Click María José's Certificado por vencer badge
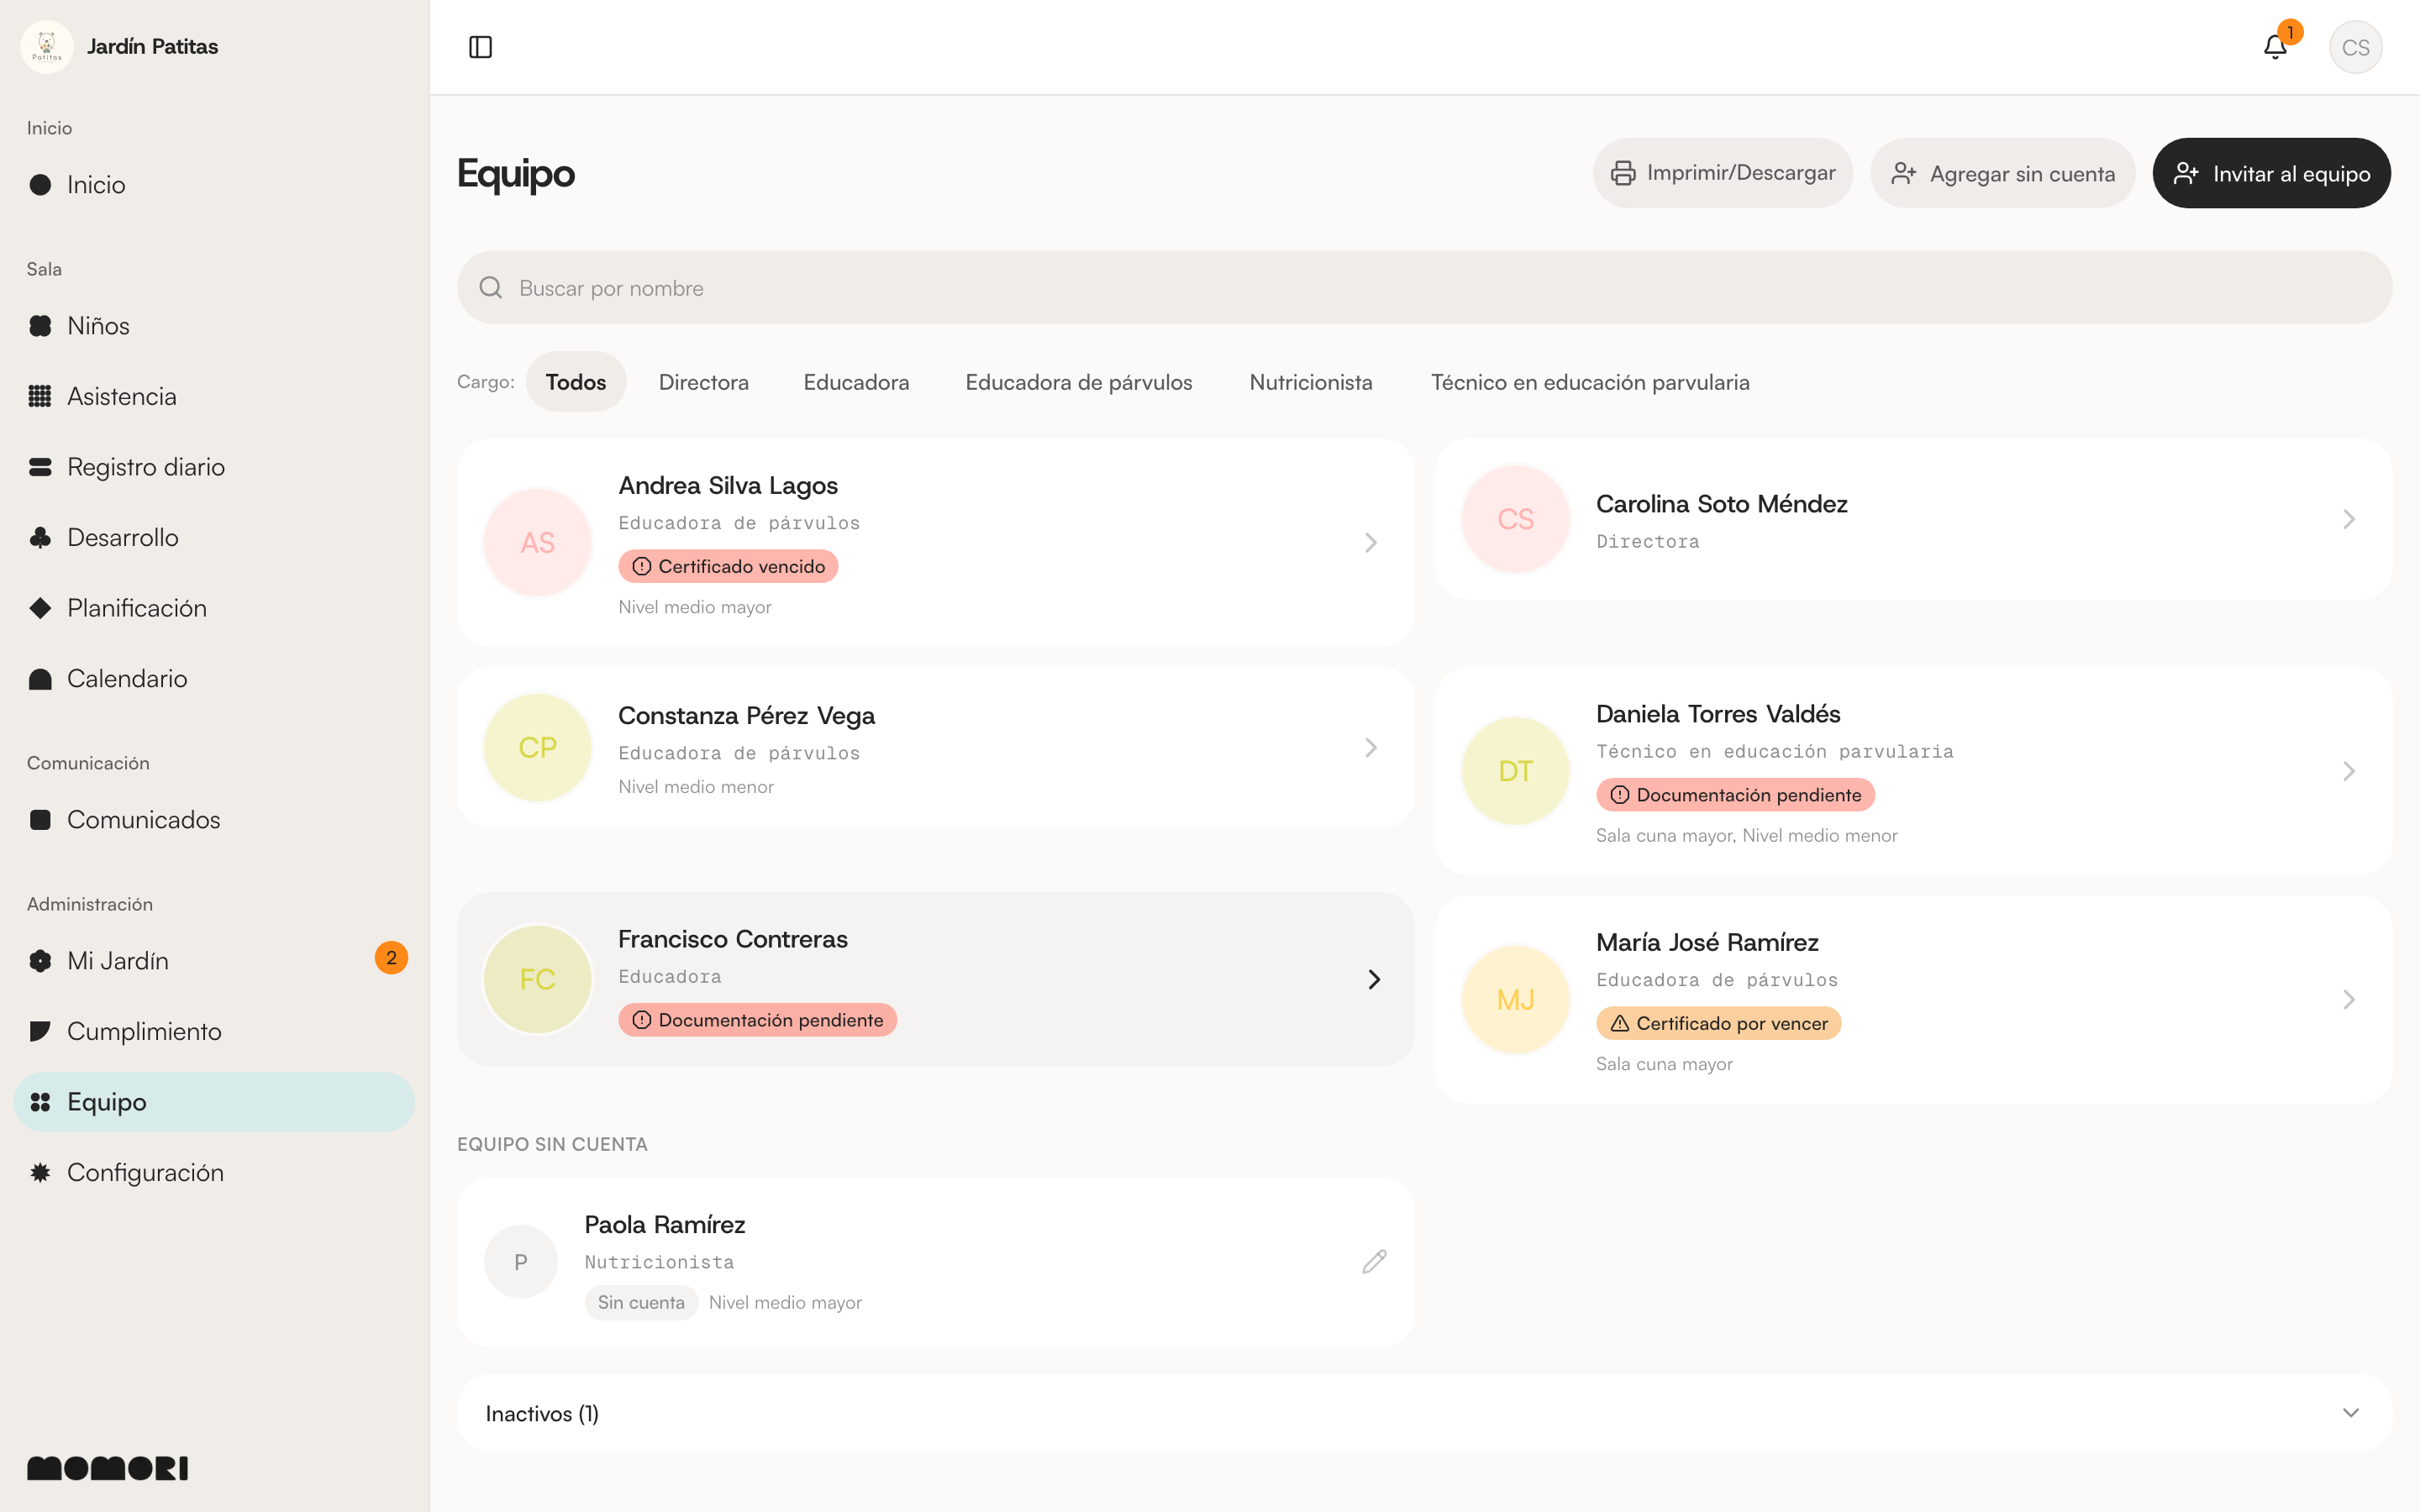 (1718, 1024)
